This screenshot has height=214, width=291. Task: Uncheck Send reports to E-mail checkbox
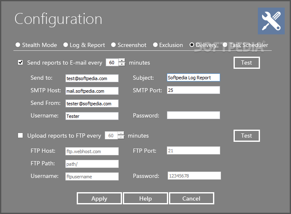[x=21, y=63]
